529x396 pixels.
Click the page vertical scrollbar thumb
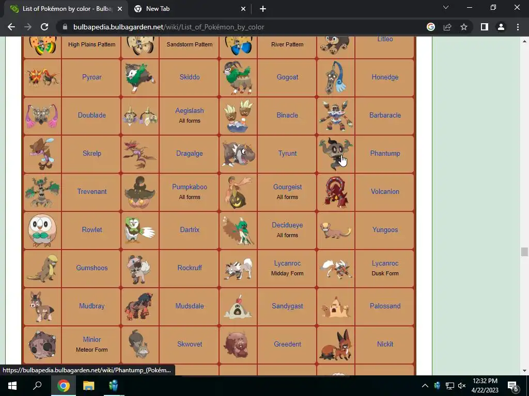524,252
